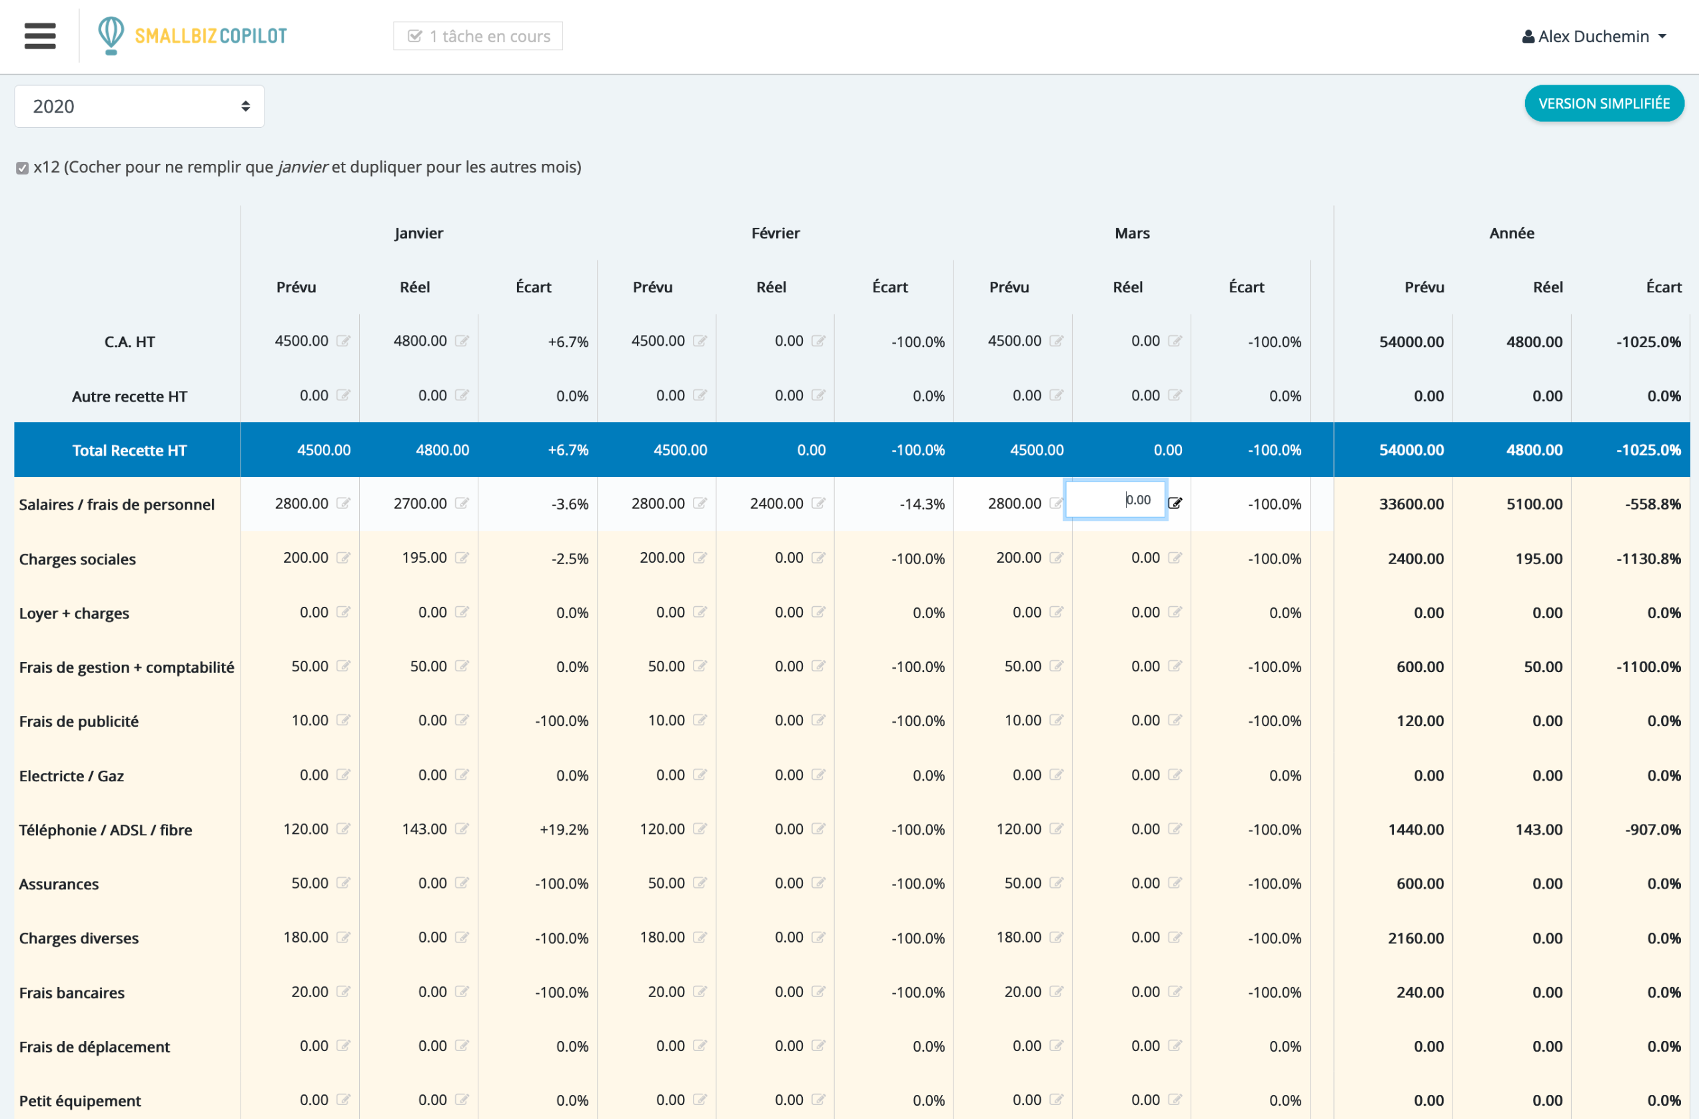The height and width of the screenshot is (1119, 1699).
Task: Edit Frais de publicité Février Prévu
Action: tap(700, 721)
